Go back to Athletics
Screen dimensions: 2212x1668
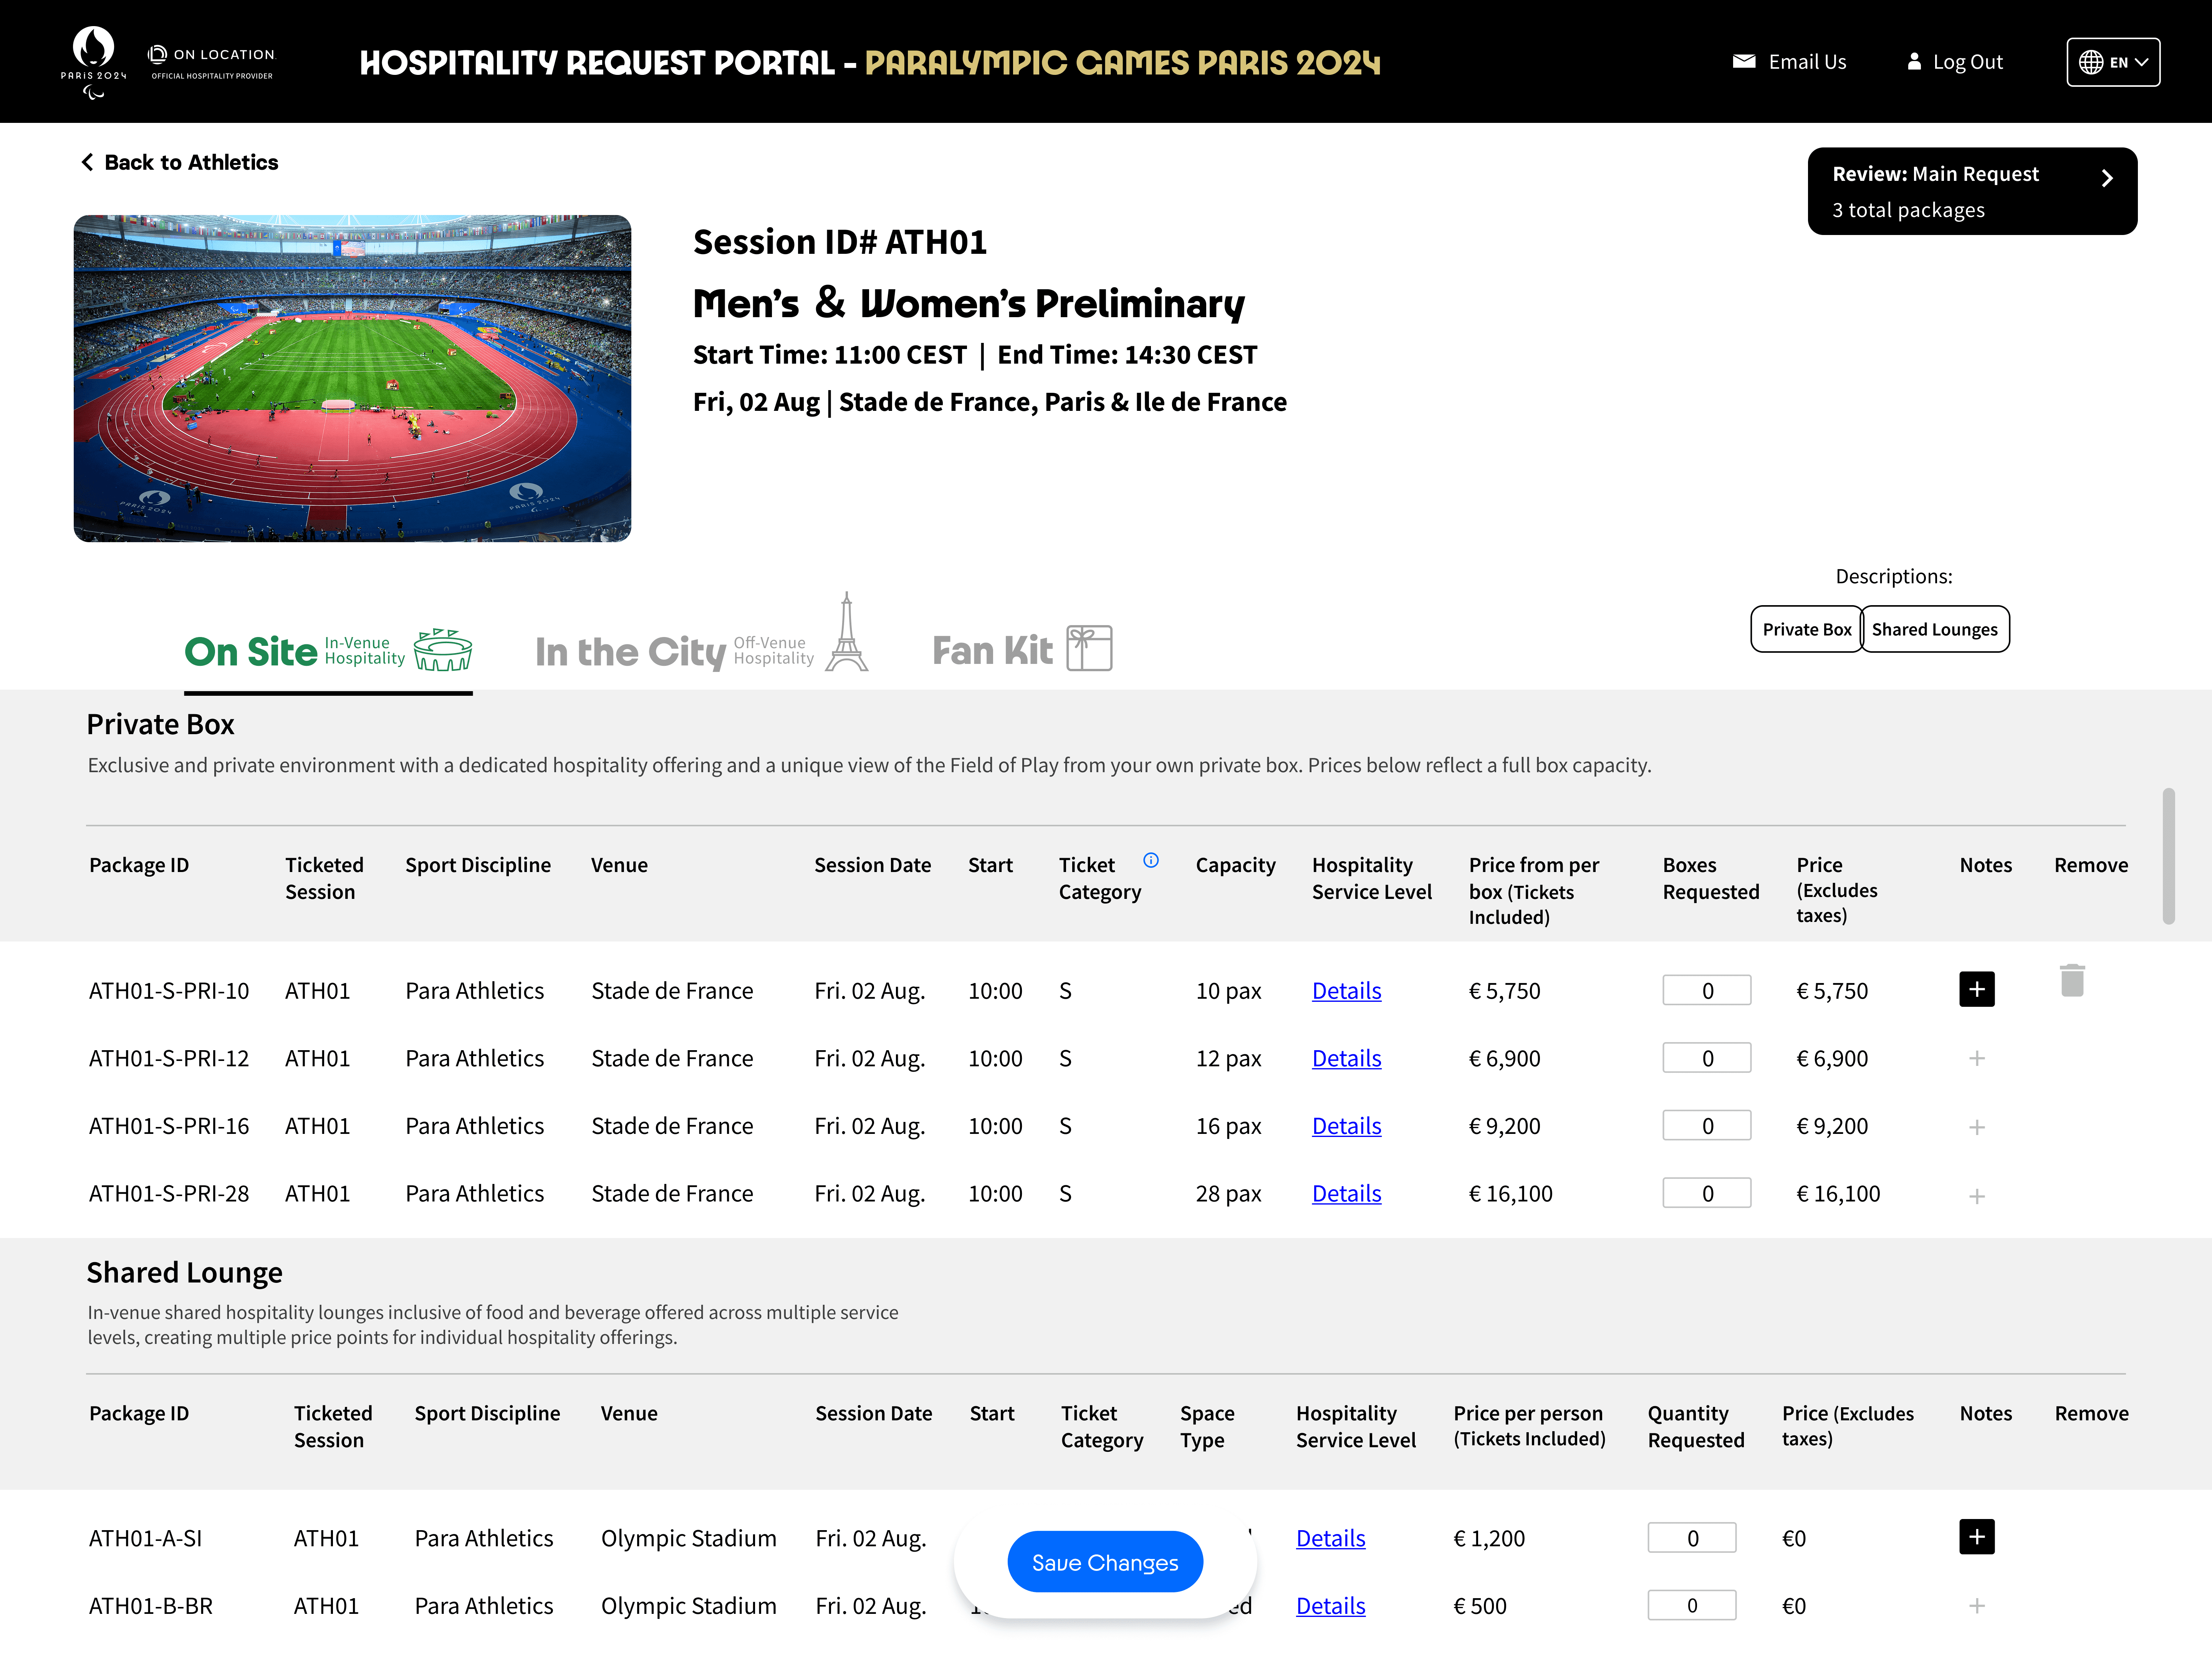coord(180,162)
